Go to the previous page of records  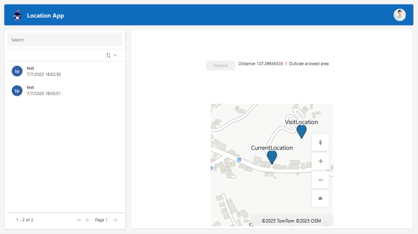point(88,220)
